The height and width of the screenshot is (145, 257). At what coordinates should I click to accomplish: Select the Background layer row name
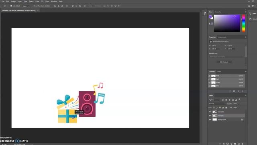[x=222, y=120]
